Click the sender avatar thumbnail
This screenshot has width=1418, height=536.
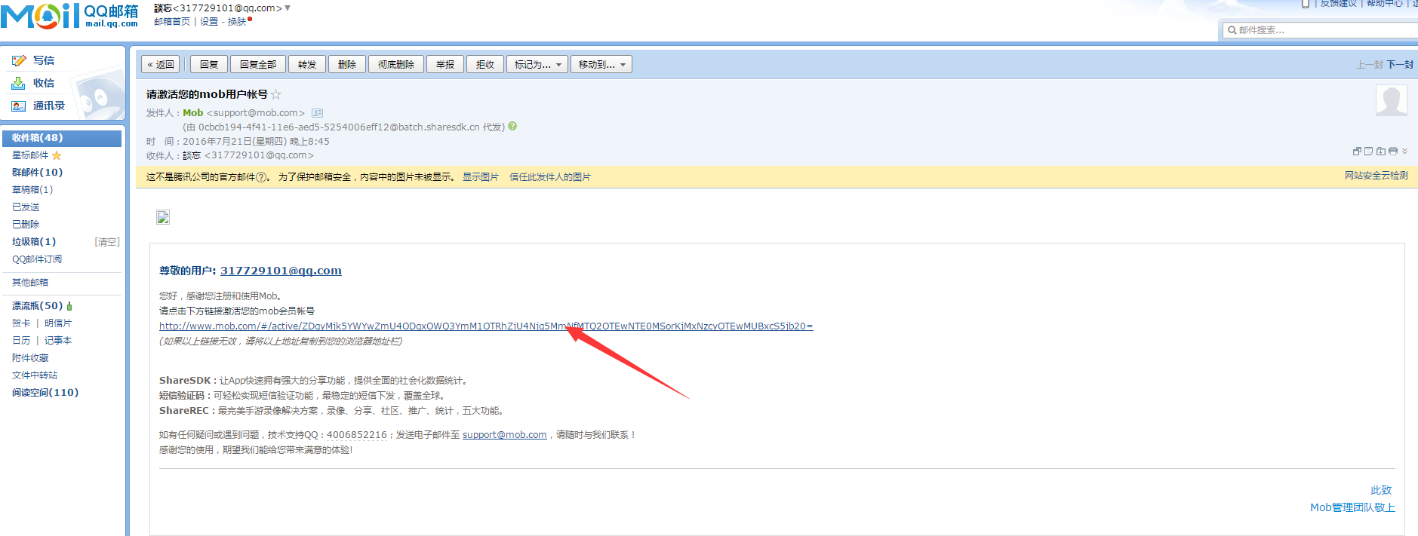pos(1391,100)
